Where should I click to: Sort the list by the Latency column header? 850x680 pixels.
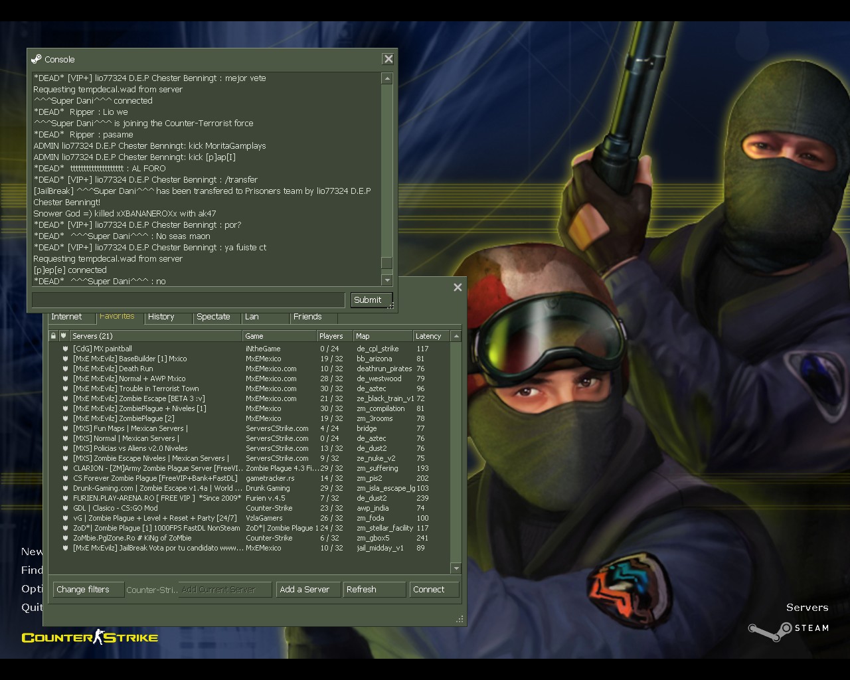click(431, 336)
